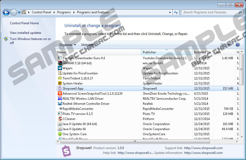Select the WinRAR 5.10 program icon
The width and height of the screenshot is (246, 160).
(x=60, y=63)
